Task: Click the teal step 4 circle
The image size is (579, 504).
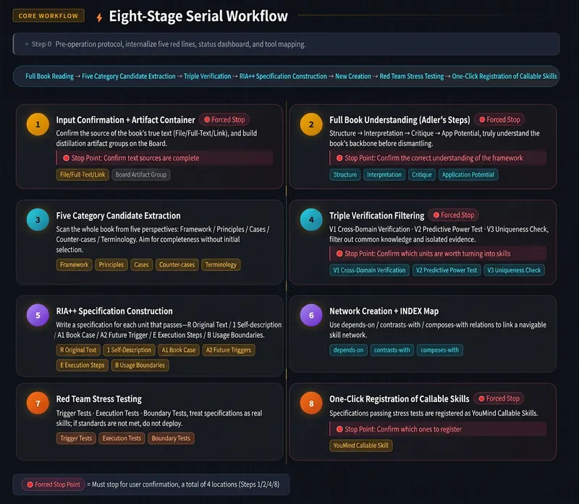Action: (x=311, y=220)
